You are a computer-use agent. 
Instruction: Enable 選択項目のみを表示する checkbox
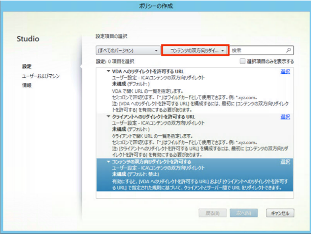(x=242, y=62)
